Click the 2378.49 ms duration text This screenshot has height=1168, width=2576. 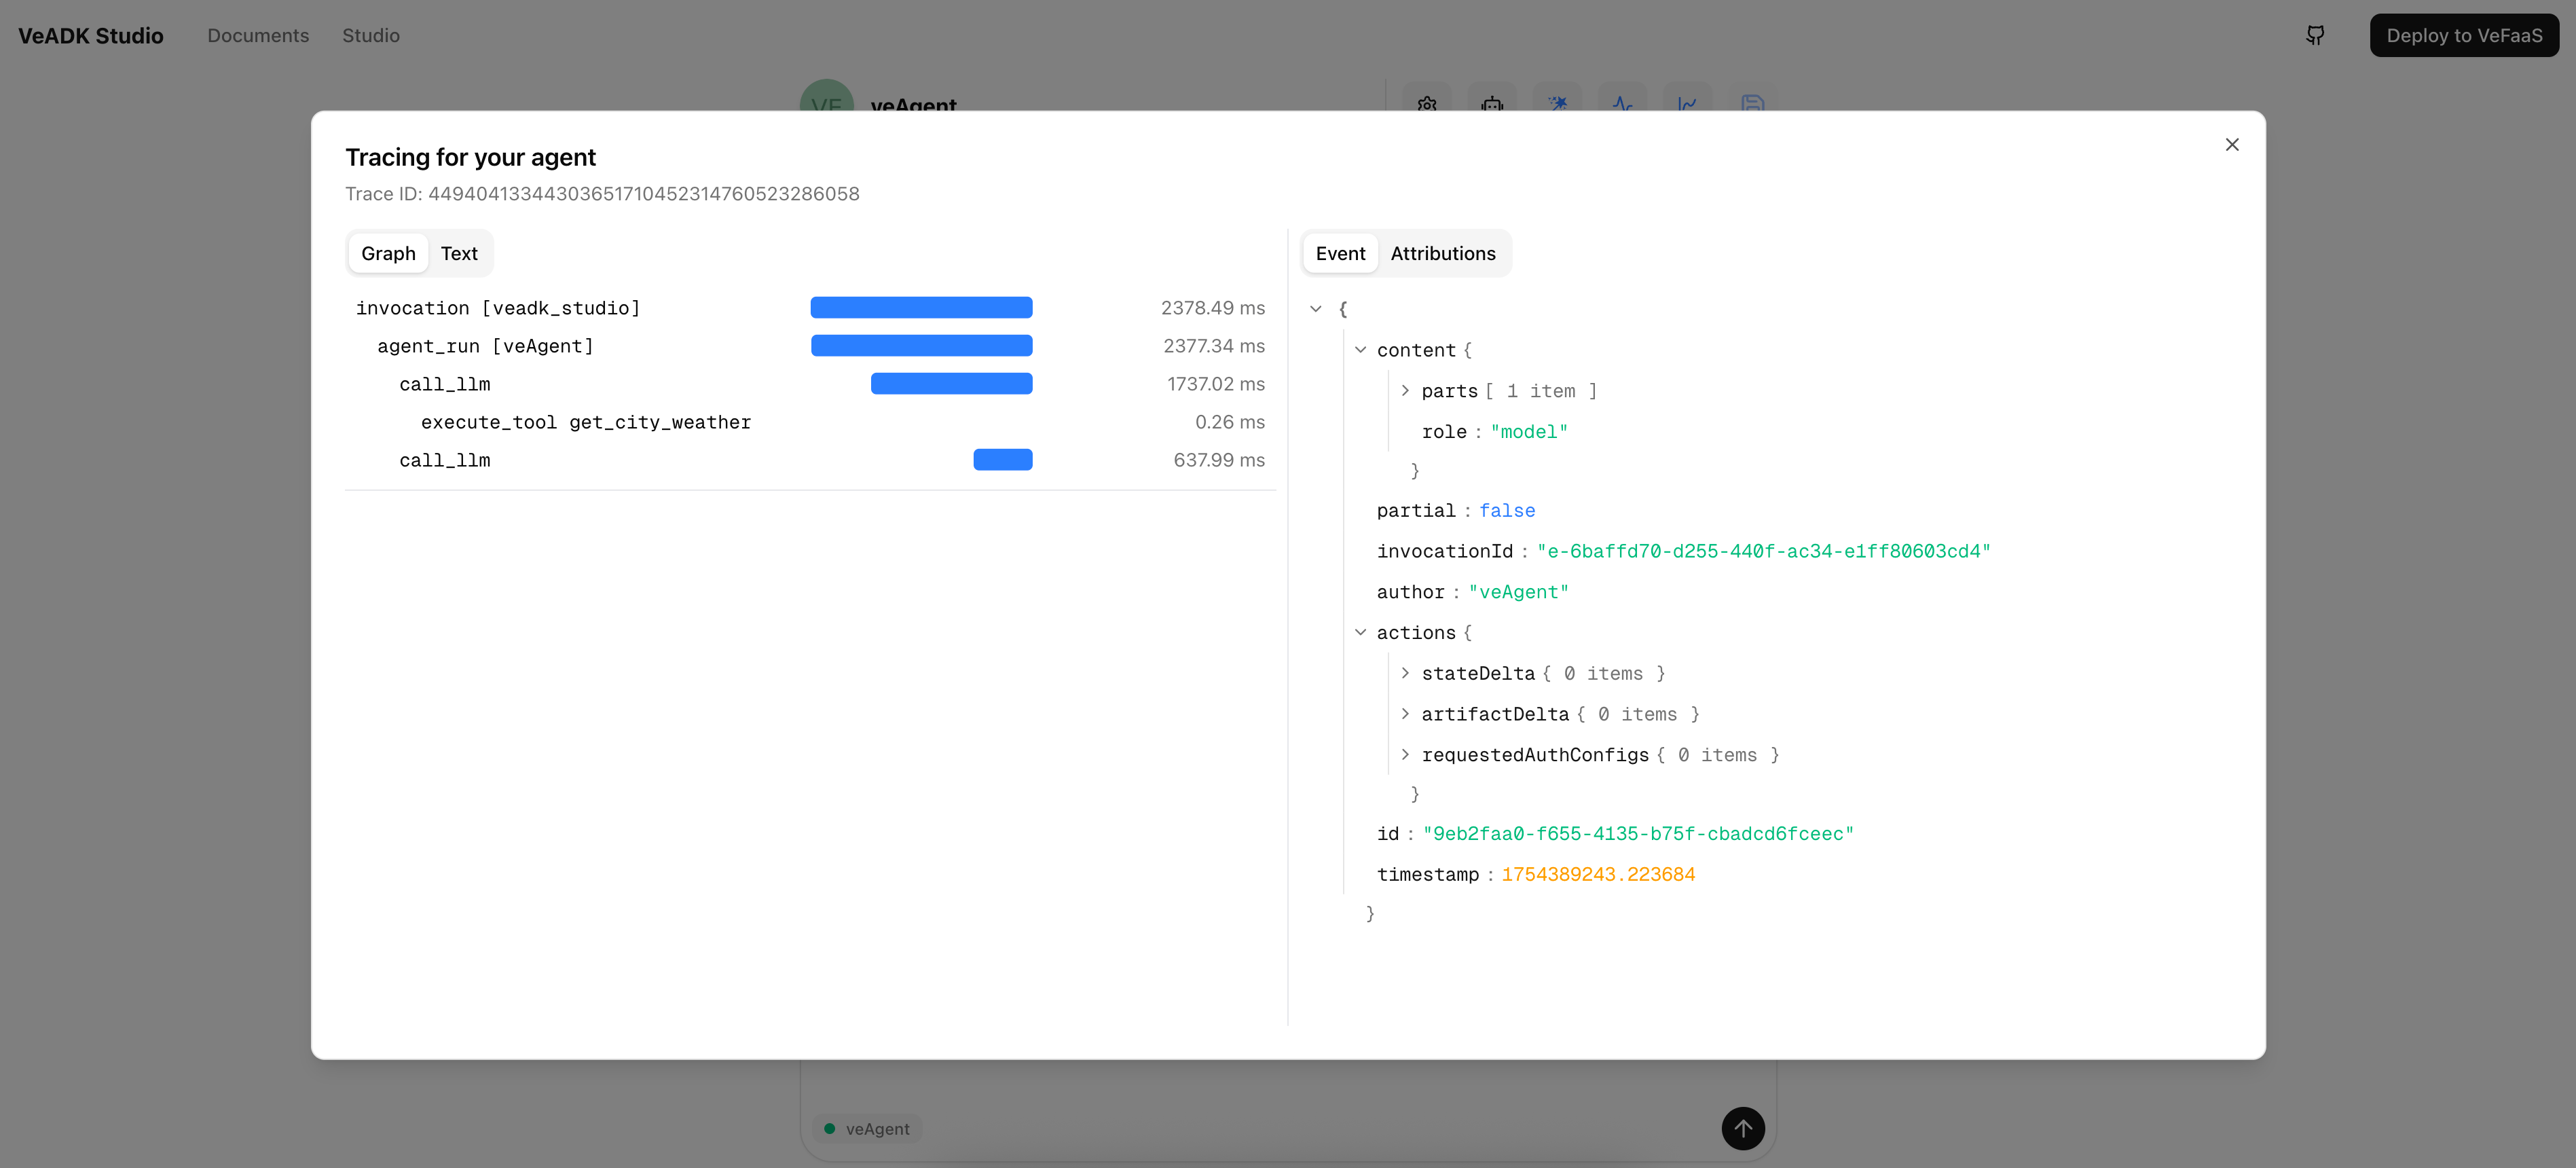tap(1212, 308)
